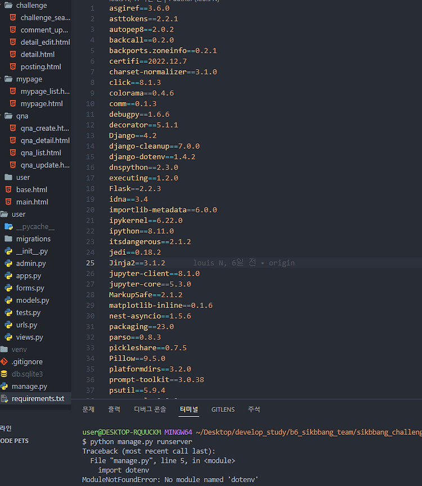Click HTML icon beside main.html

point(8,202)
